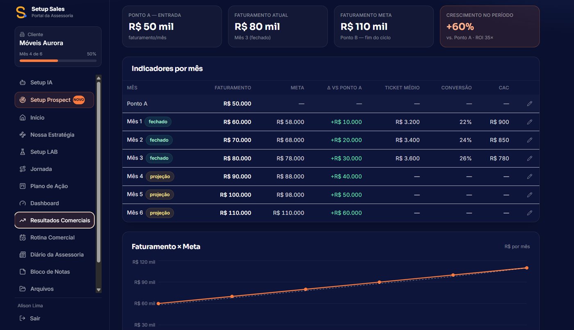This screenshot has width=574, height=330.
Task: Click the CONVERSÃO column header
Action: click(x=456, y=88)
